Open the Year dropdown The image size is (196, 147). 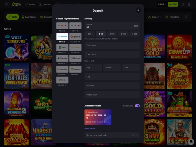pyautogui.click(x=131, y=68)
